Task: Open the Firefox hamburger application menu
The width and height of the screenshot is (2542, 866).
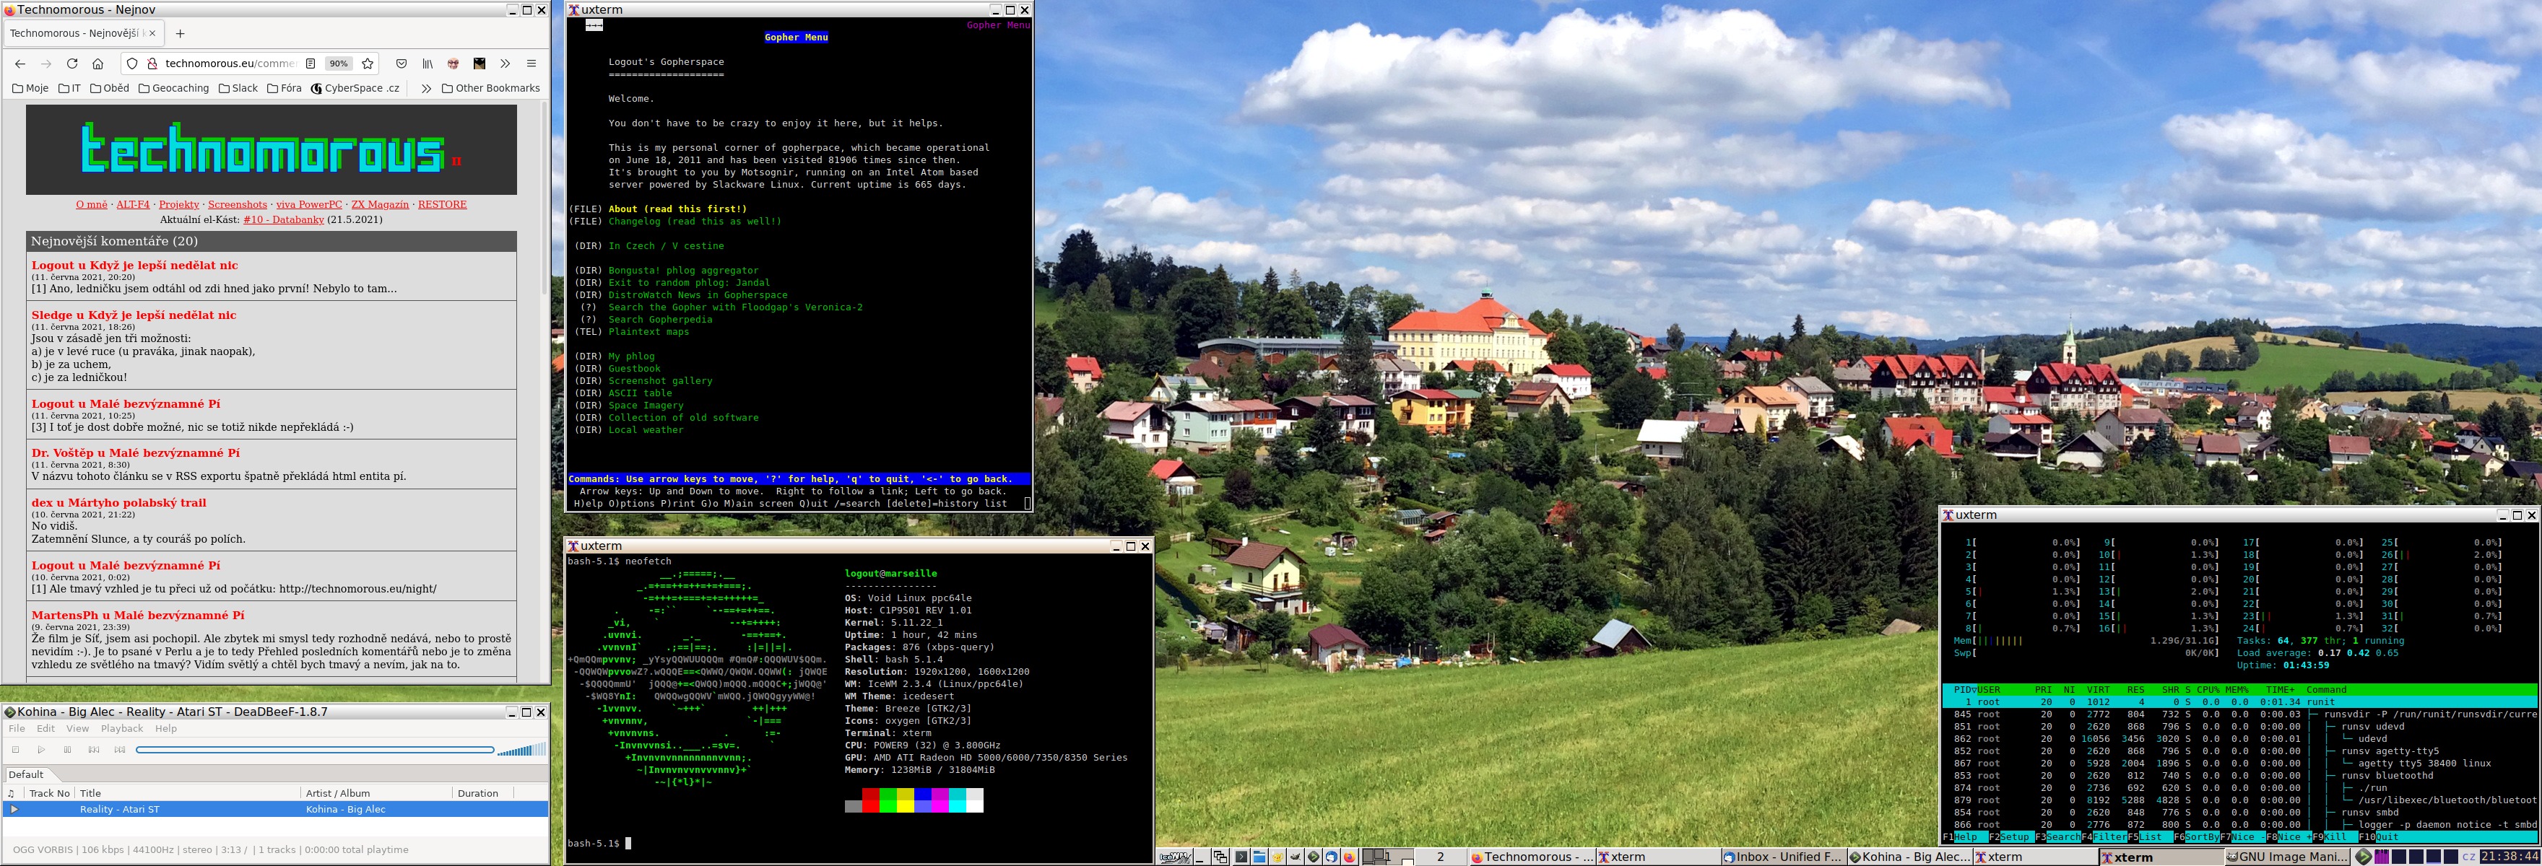Action: click(x=531, y=63)
